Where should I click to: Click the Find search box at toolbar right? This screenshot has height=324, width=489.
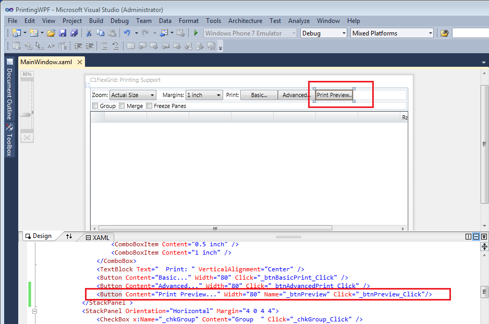pyautogui.click(x=470, y=33)
